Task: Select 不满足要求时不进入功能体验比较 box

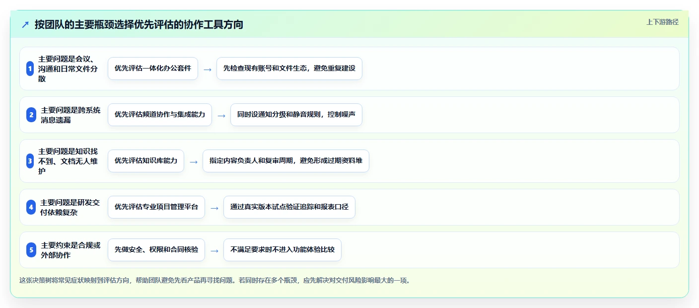Action: pyautogui.click(x=282, y=250)
